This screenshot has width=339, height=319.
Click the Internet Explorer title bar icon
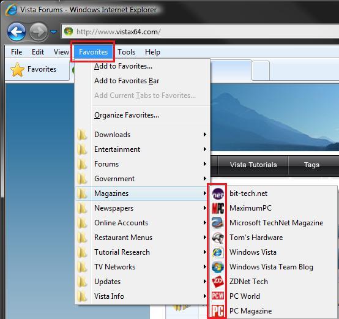11,10
